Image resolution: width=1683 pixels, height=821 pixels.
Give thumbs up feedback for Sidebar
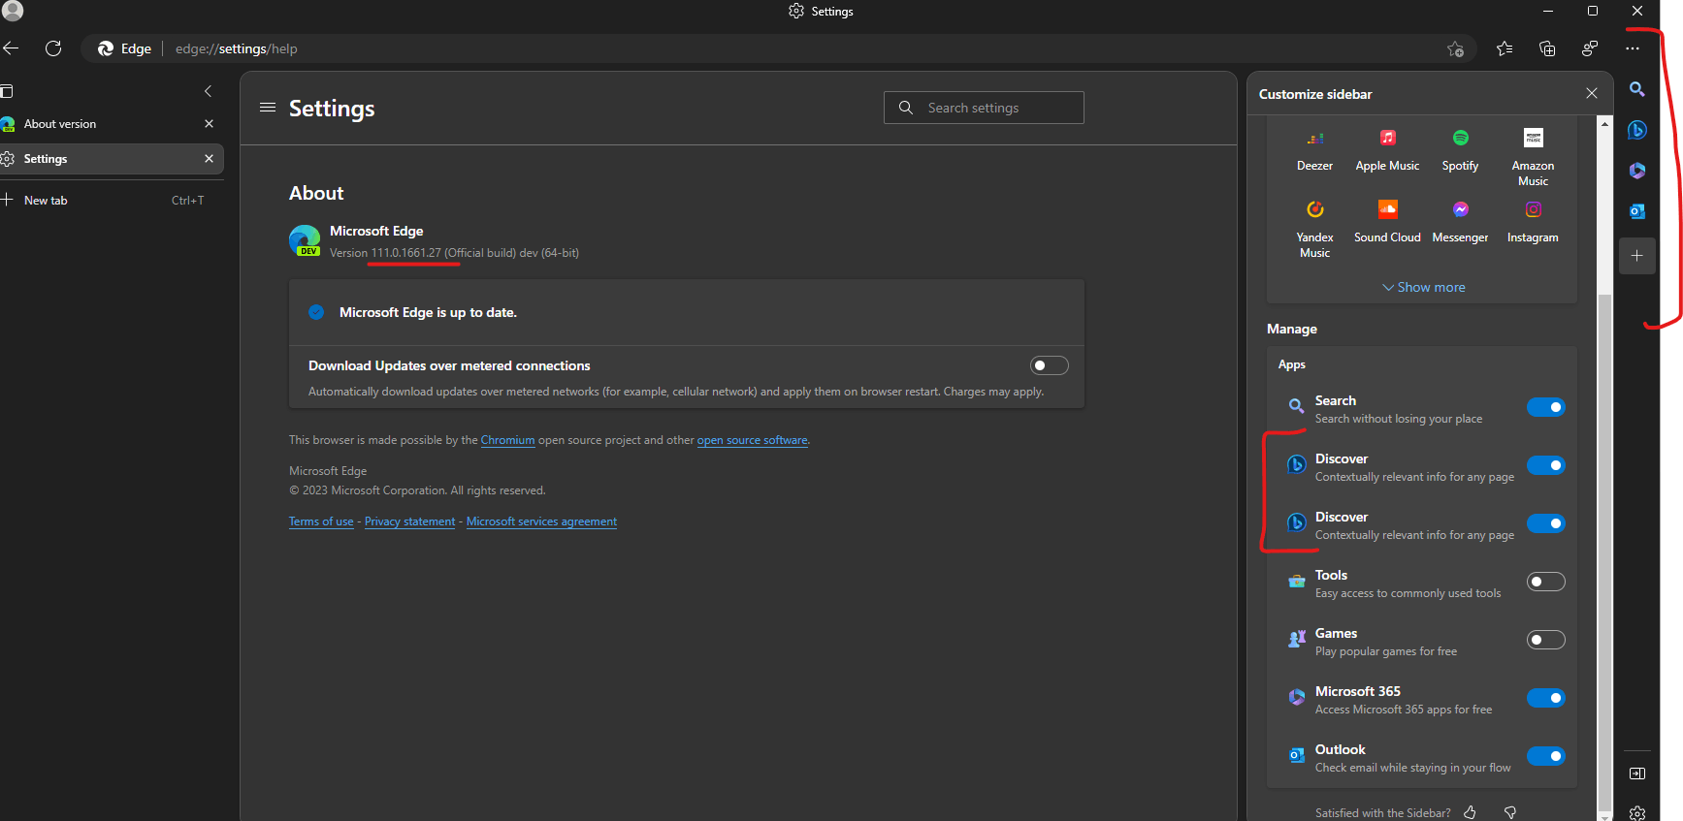click(x=1470, y=812)
